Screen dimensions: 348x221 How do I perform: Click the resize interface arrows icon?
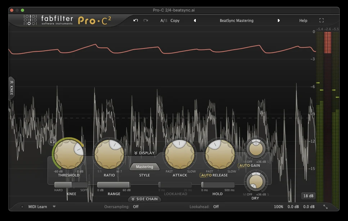[x=325, y=207]
